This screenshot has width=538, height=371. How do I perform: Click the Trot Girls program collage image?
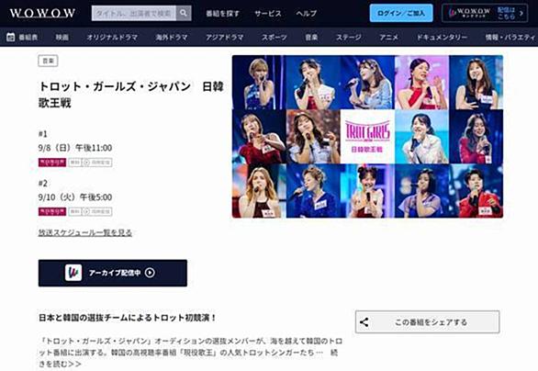[x=367, y=136]
